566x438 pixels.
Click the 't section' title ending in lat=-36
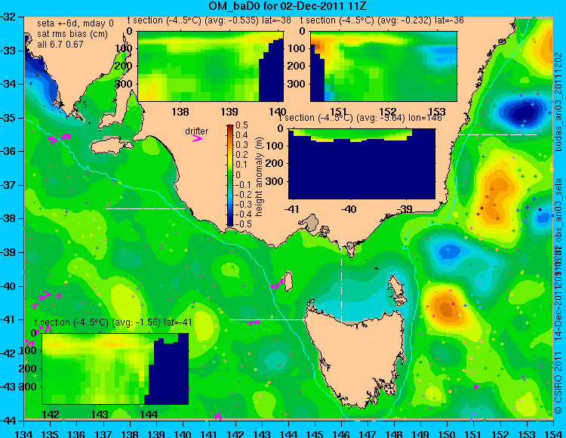(x=382, y=20)
